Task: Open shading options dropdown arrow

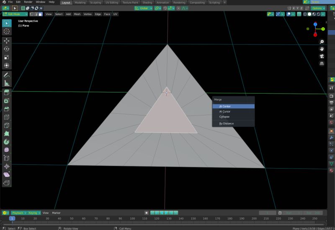Action: [323, 14]
